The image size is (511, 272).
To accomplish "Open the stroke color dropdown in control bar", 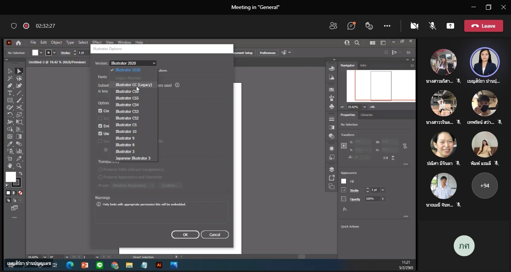I will tap(54, 53).
